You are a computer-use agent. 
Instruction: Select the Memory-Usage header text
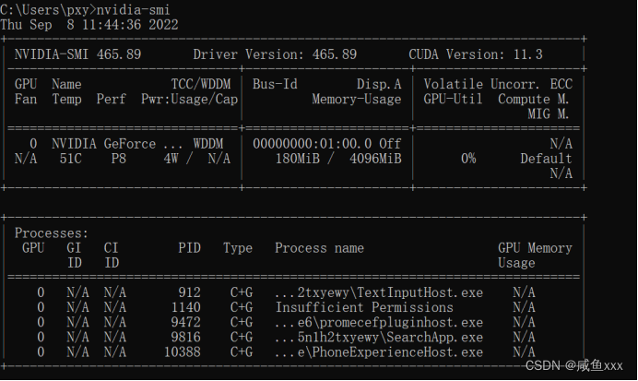click(357, 99)
